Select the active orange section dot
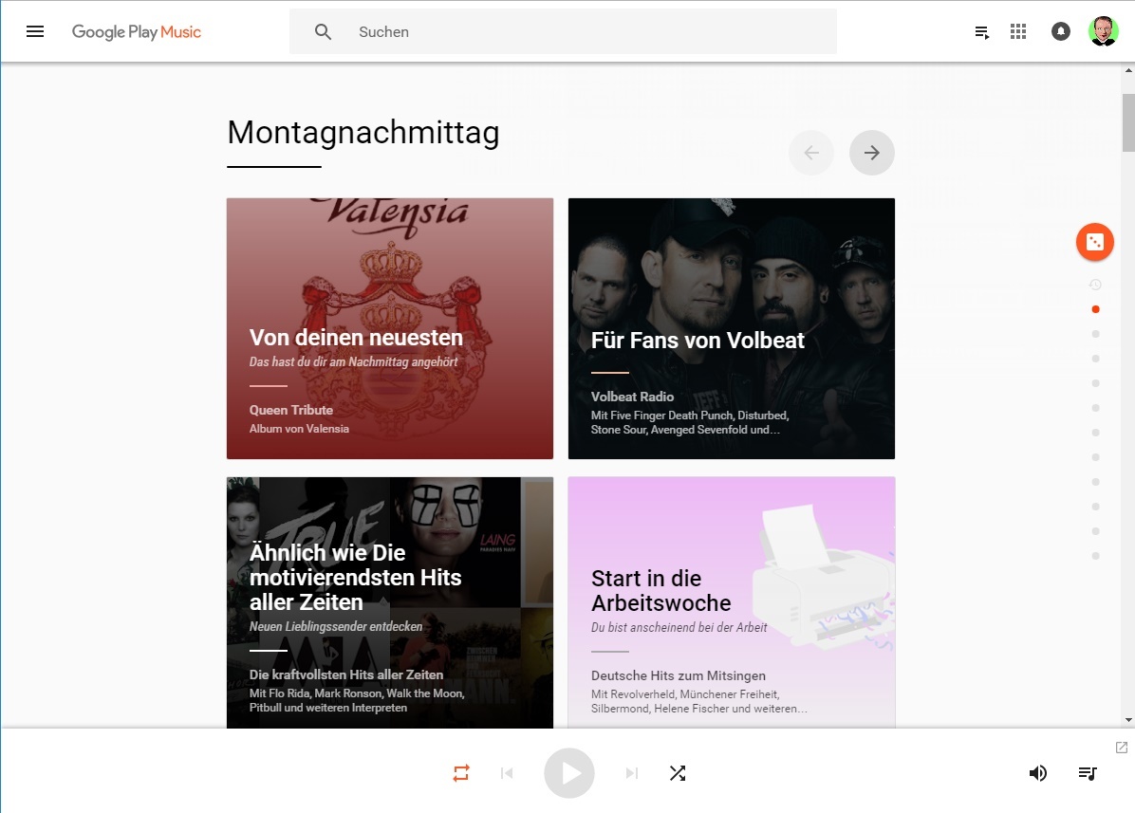 click(x=1095, y=309)
